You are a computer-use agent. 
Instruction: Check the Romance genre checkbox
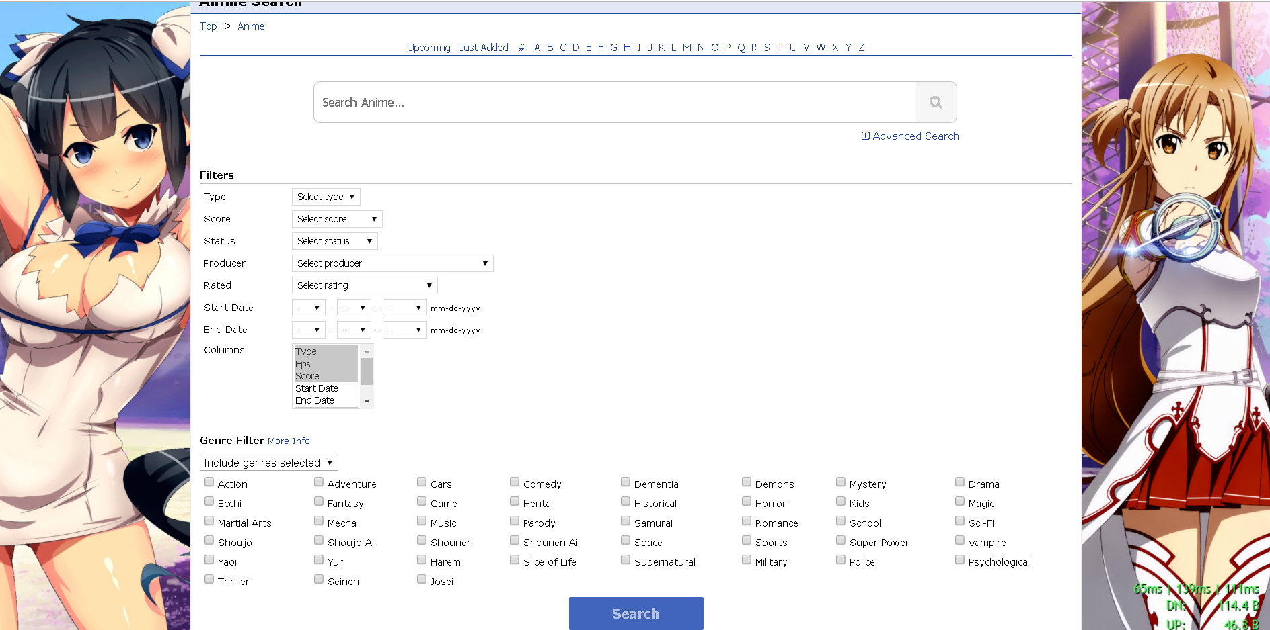[747, 521]
